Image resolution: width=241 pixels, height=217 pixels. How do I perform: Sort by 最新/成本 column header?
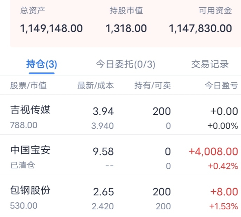tap(95, 85)
